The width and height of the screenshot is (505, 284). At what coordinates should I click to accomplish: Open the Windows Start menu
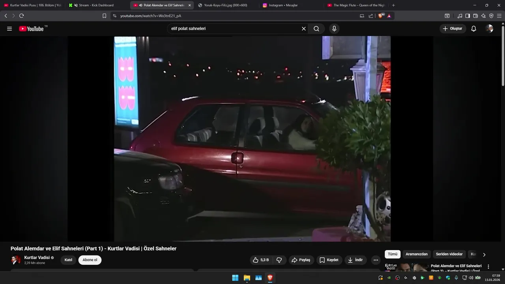pos(235,278)
